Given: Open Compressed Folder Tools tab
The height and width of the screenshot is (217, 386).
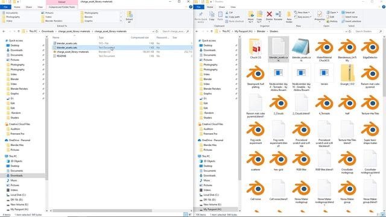Looking at the screenshot, I should tap(62, 7).
